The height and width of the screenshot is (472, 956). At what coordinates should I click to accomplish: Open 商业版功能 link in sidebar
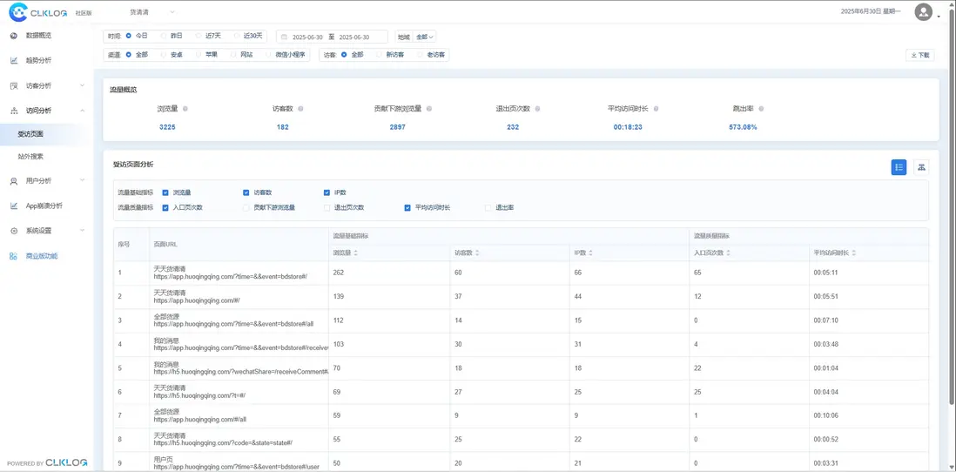click(x=41, y=256)
